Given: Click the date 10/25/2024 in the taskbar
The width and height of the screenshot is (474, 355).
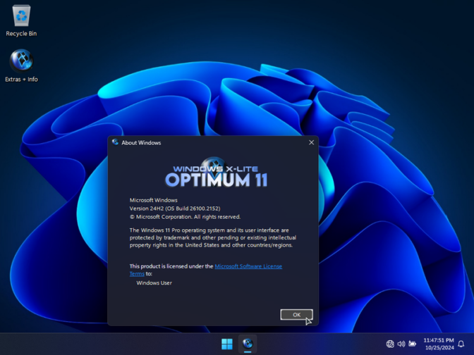Looking at the screenshot, I should click(439, 348).
